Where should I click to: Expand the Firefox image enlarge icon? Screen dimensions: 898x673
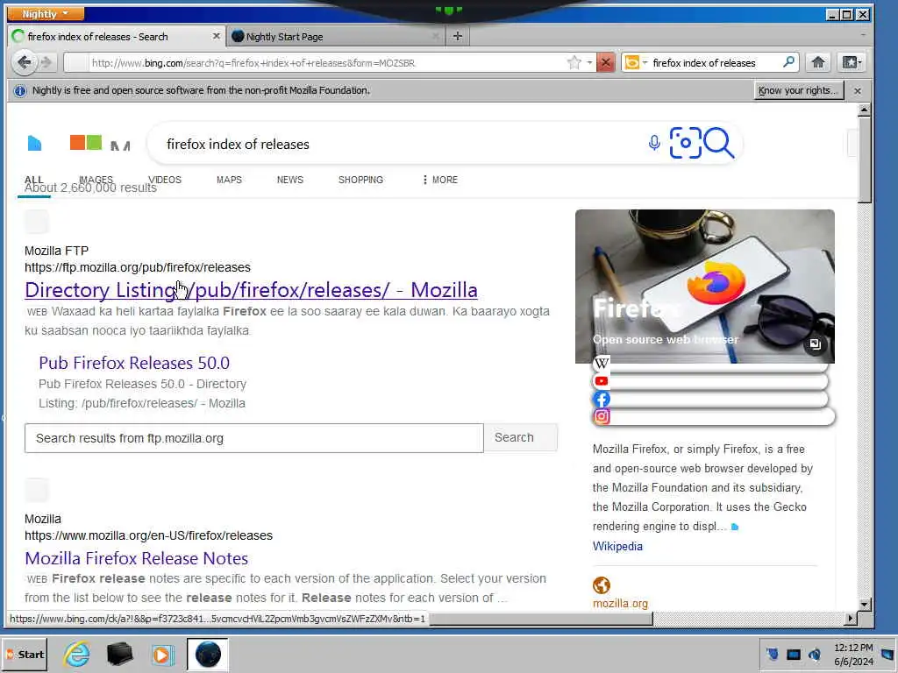pos(815,344)
